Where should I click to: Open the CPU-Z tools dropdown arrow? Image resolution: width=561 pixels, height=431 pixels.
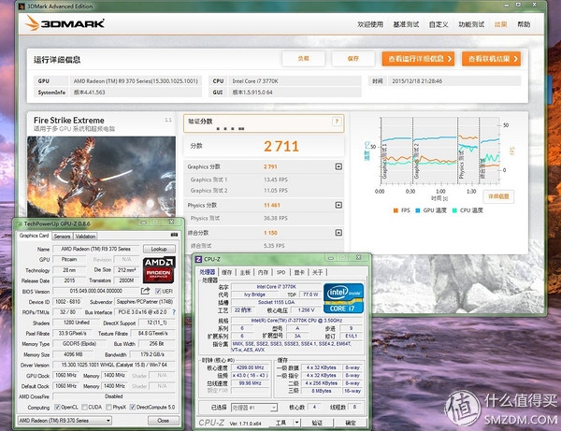click(296, 423)
